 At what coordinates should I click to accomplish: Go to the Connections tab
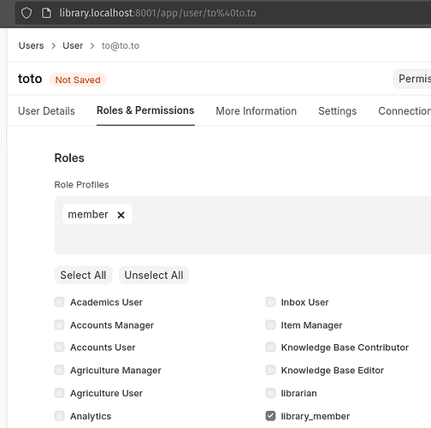click(x=404, y=111)
